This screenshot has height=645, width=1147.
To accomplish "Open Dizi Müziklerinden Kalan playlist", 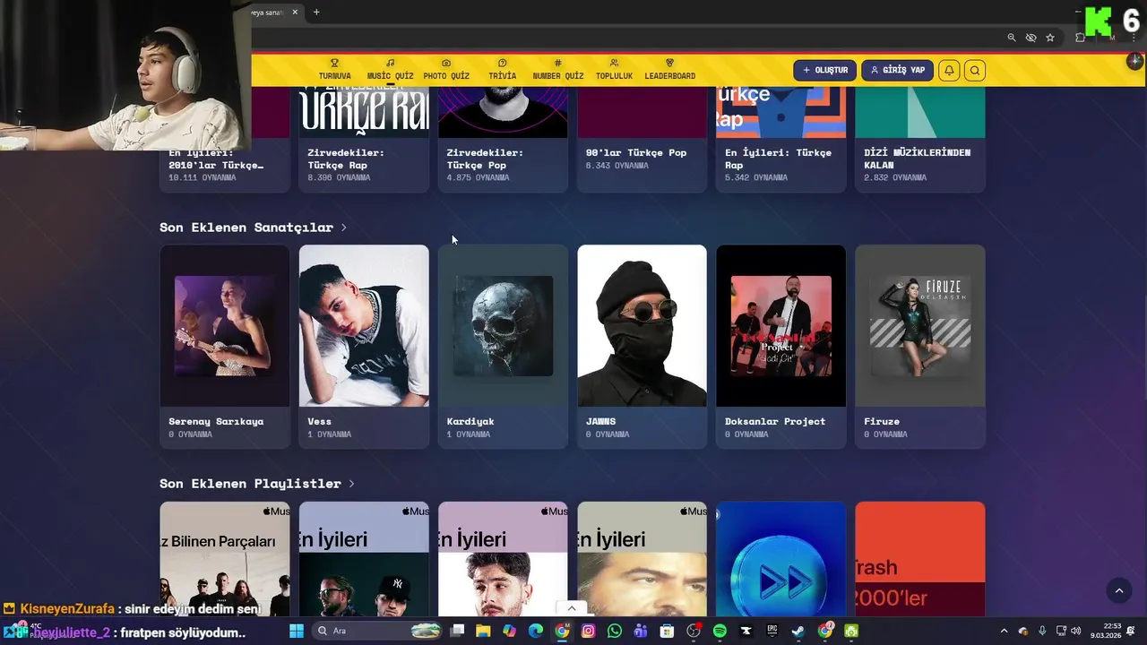I will (919, 139).
